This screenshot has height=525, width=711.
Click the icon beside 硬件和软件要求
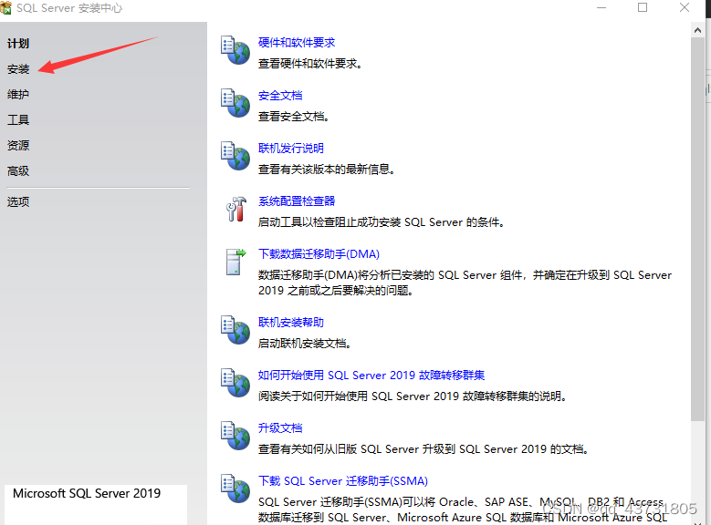coord(235,50)
